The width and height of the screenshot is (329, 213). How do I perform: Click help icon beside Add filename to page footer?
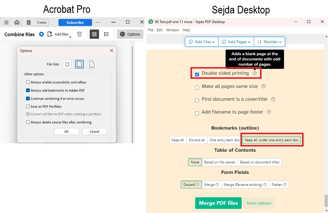(269, 112)
